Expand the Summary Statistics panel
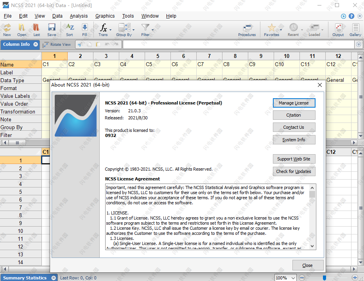This screenshot has height=281, width=364. pos(52,278)
